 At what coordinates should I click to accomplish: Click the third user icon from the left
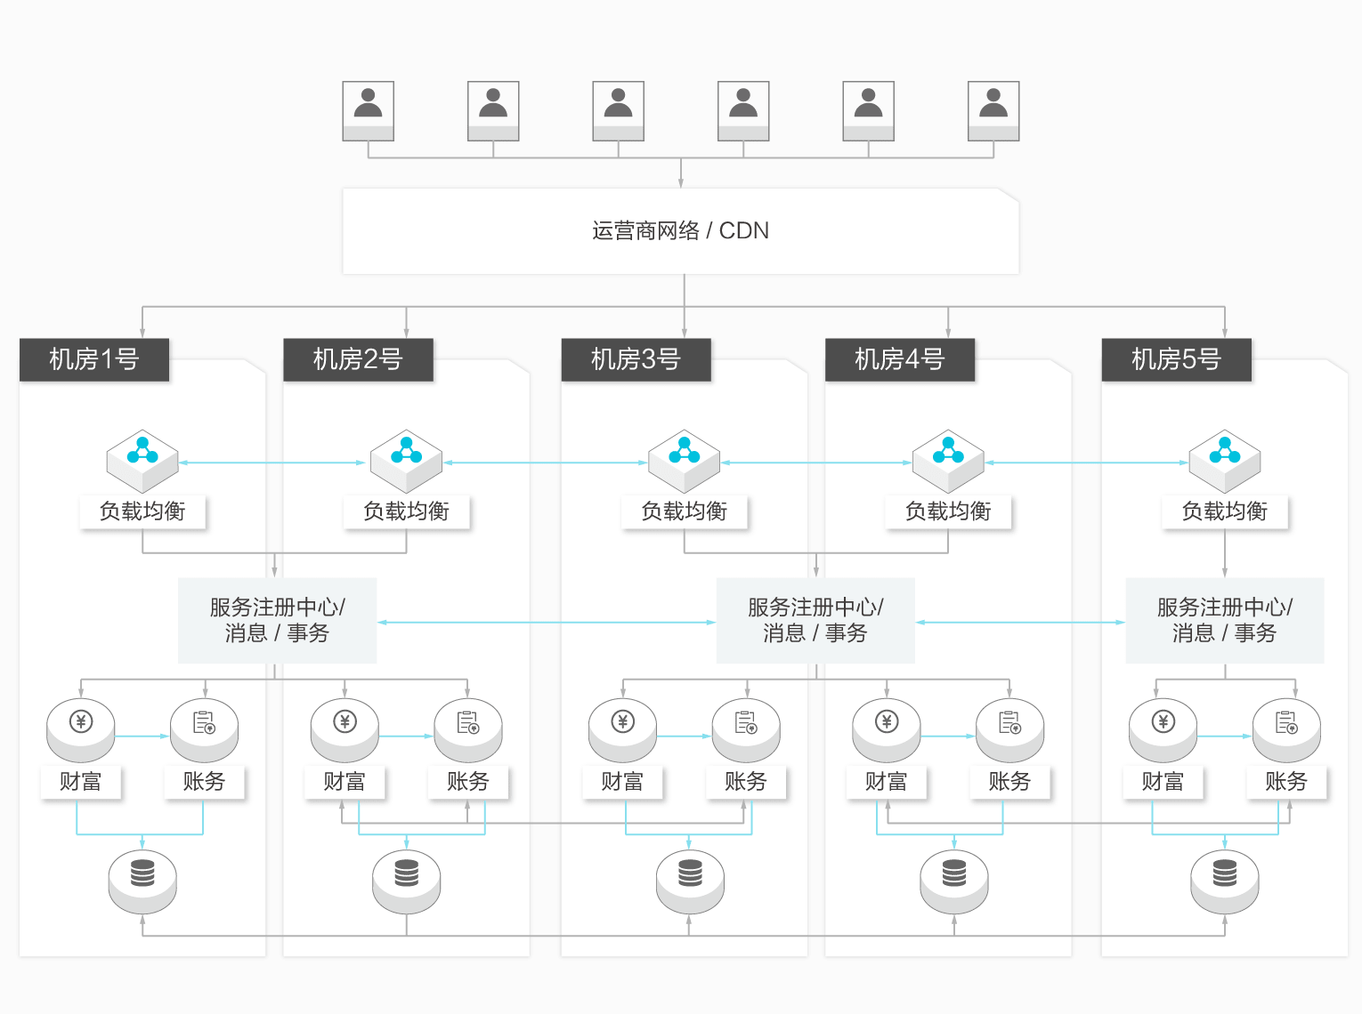(x=618, y=111)
